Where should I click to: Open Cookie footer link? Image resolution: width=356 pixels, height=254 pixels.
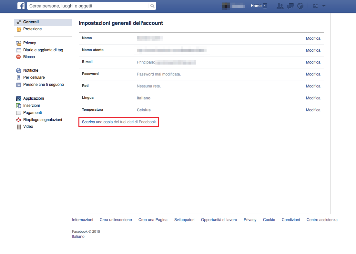click(269, 220)
